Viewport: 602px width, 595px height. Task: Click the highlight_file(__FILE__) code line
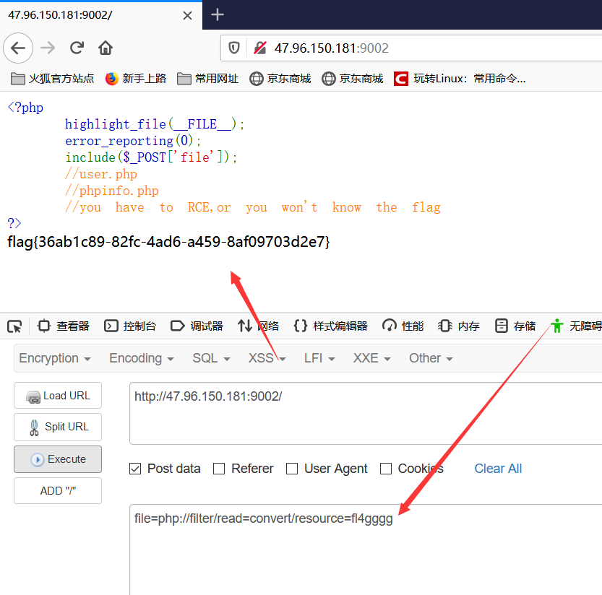point(155,124)
